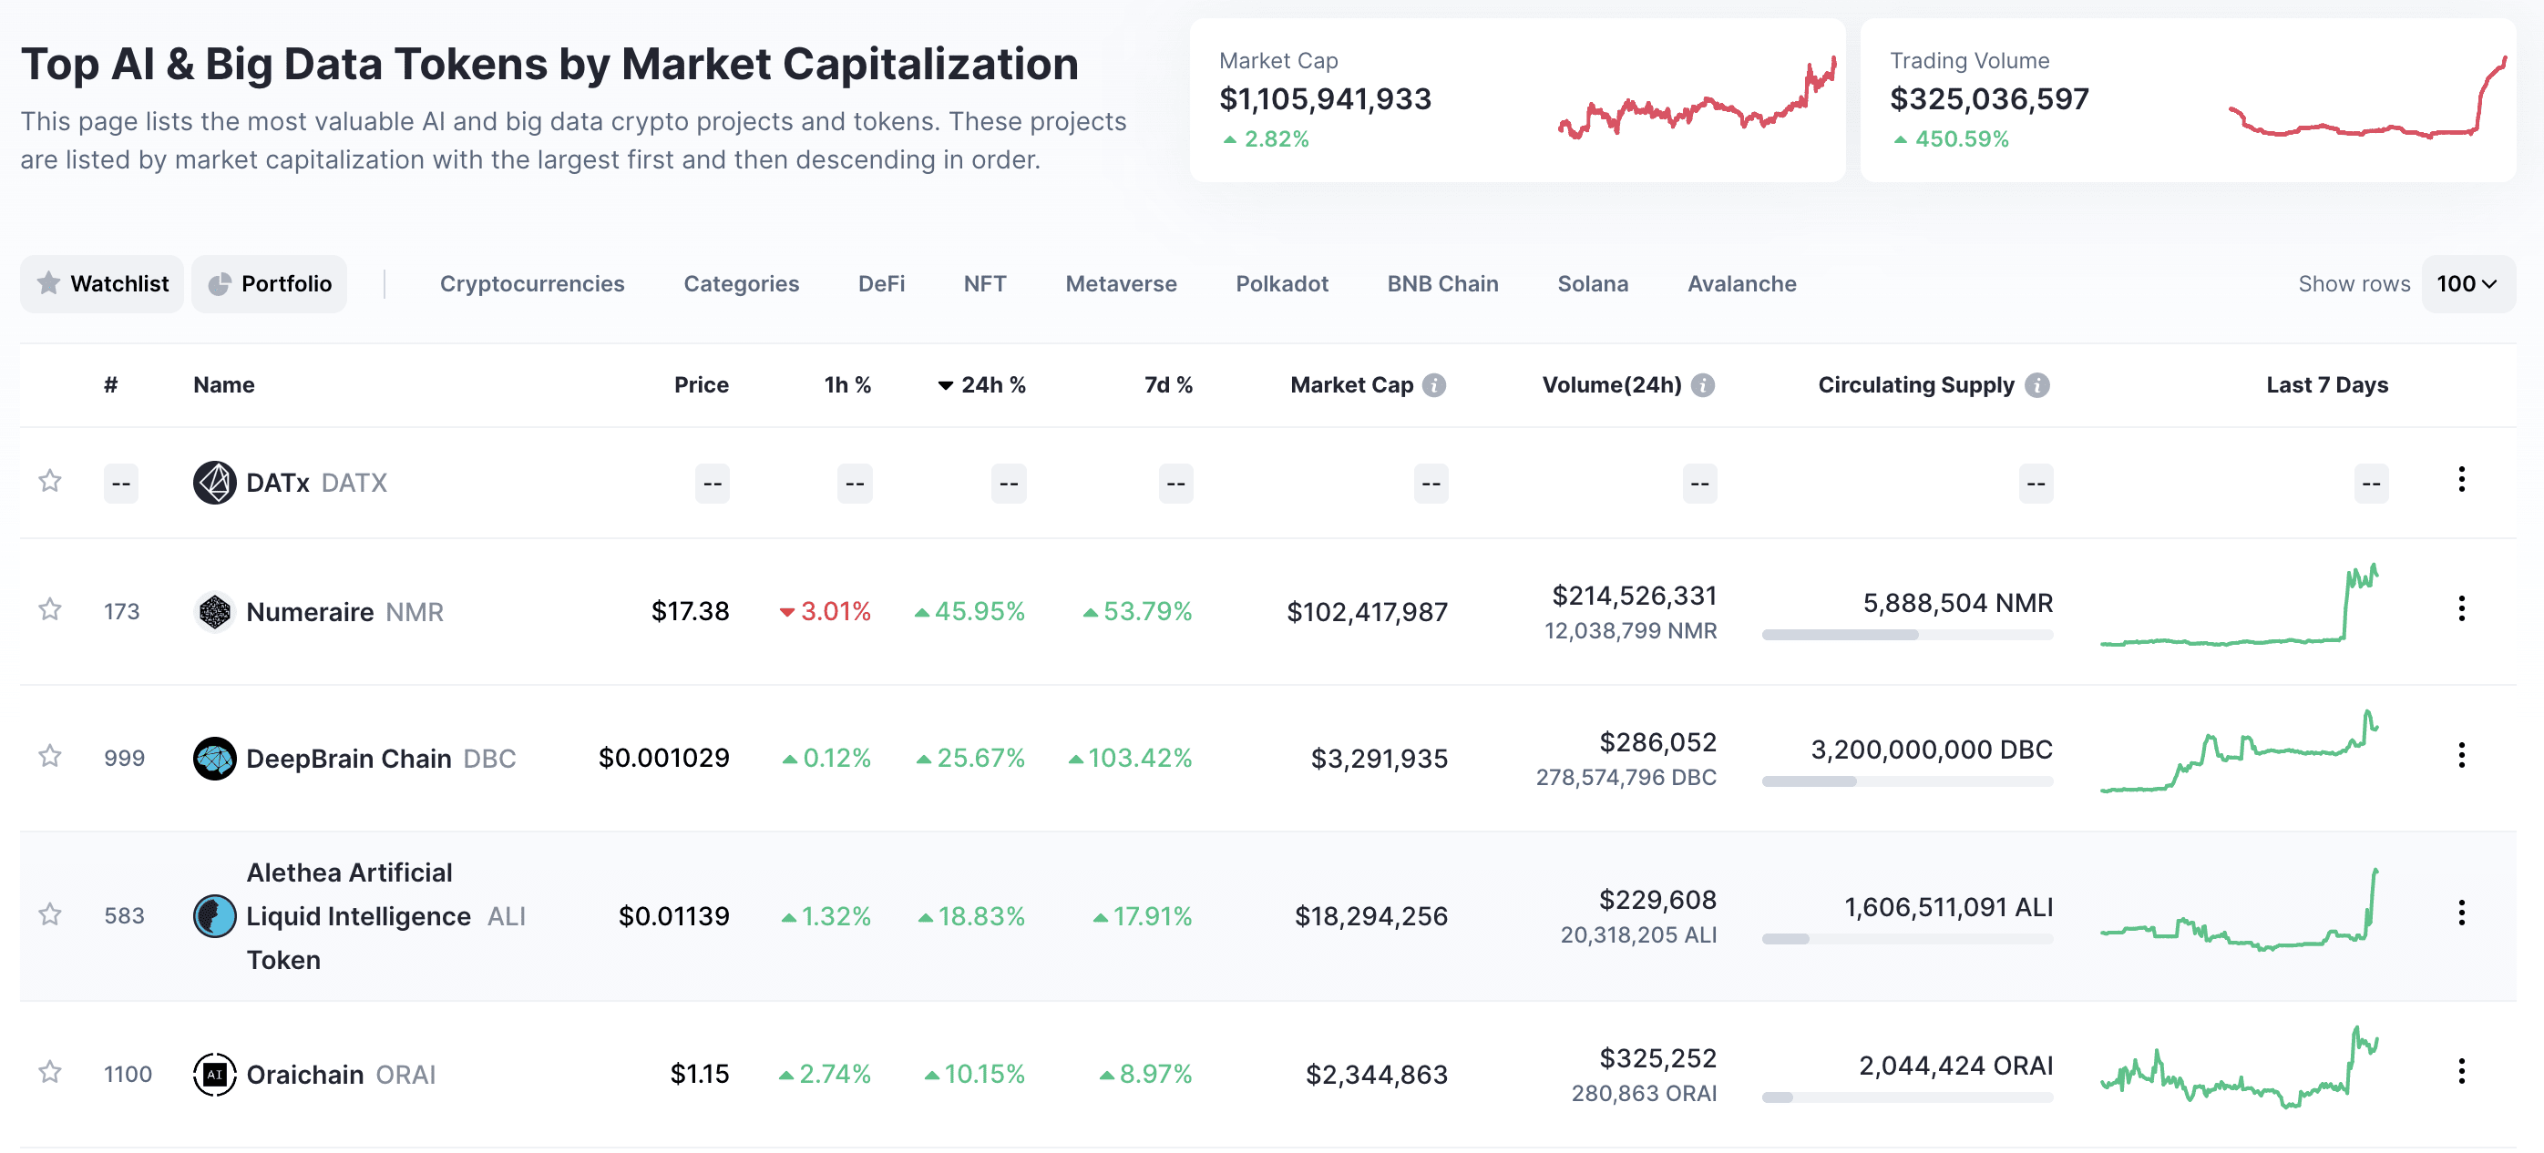
Task: Open Alethea ALI row three-dot menu
Action: click(2461, 913)
